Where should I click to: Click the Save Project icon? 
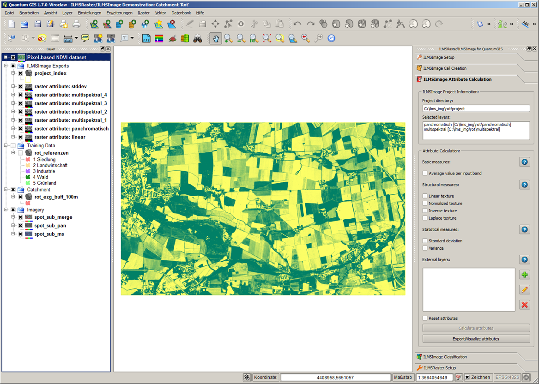[37, 24]
